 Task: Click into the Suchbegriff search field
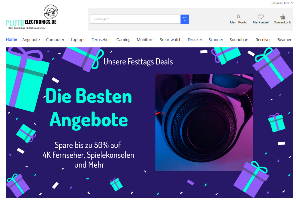tap(135, 19)
